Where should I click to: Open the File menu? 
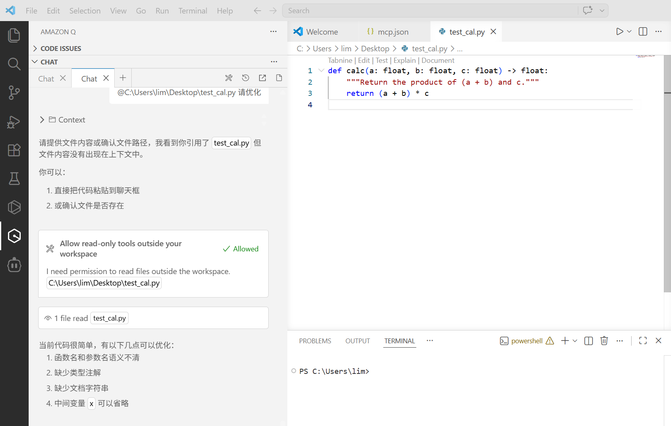point(31,11)
